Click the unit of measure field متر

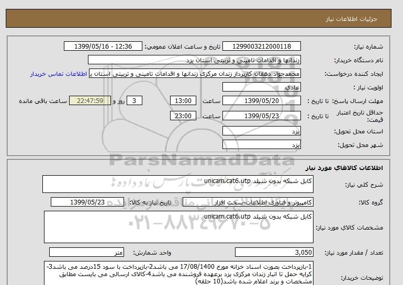pos(86,252)
